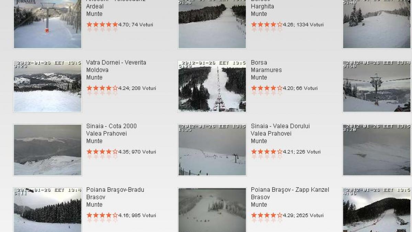412x232 pixels.
Task: Click the Sinaia - Valea Dorului title link
Action: coord(280,126)
